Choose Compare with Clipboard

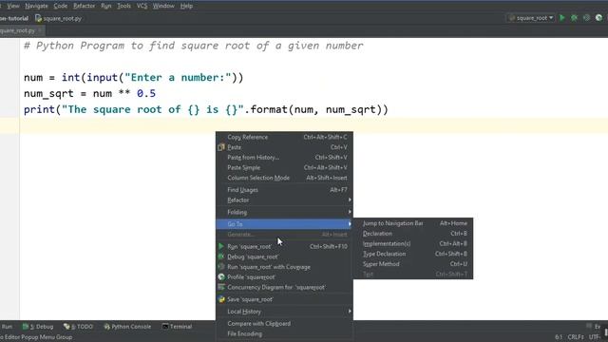284,323
